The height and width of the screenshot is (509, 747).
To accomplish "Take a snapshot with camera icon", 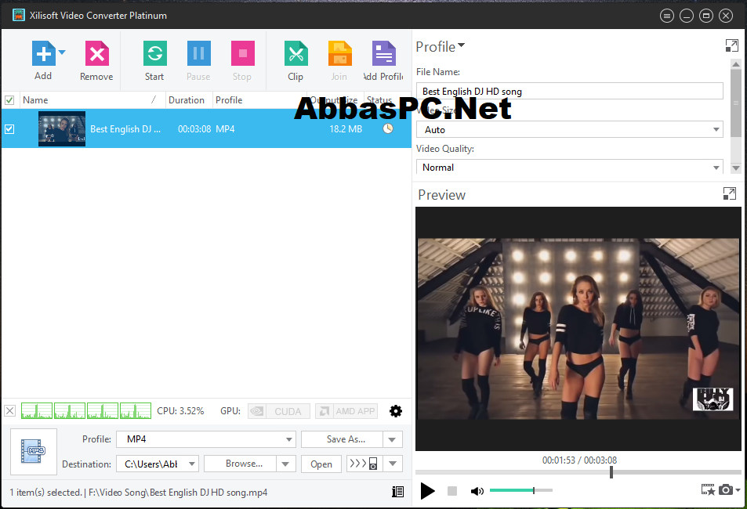I will point(726,489).
